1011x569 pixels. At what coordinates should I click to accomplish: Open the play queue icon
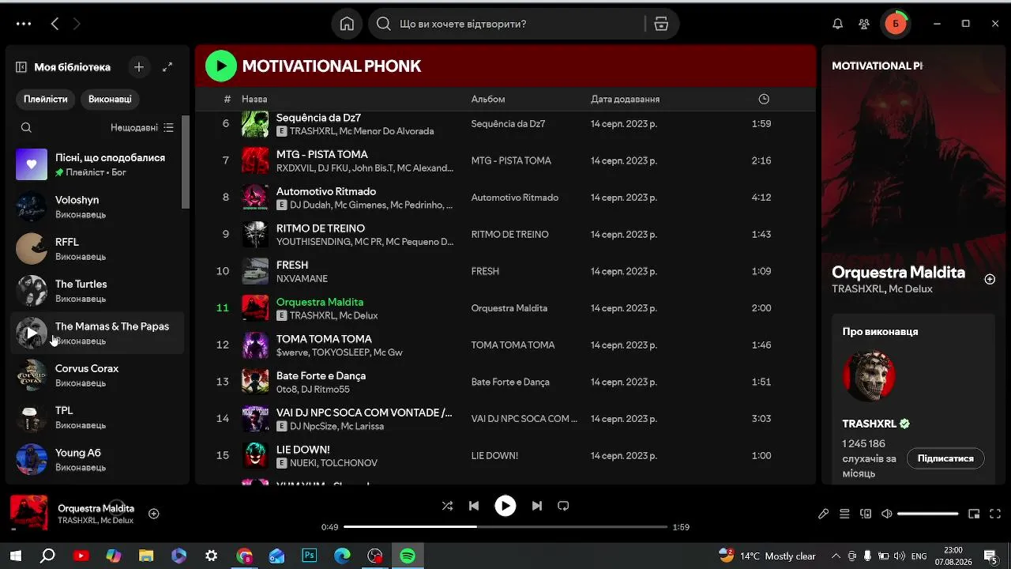point(844,514)
